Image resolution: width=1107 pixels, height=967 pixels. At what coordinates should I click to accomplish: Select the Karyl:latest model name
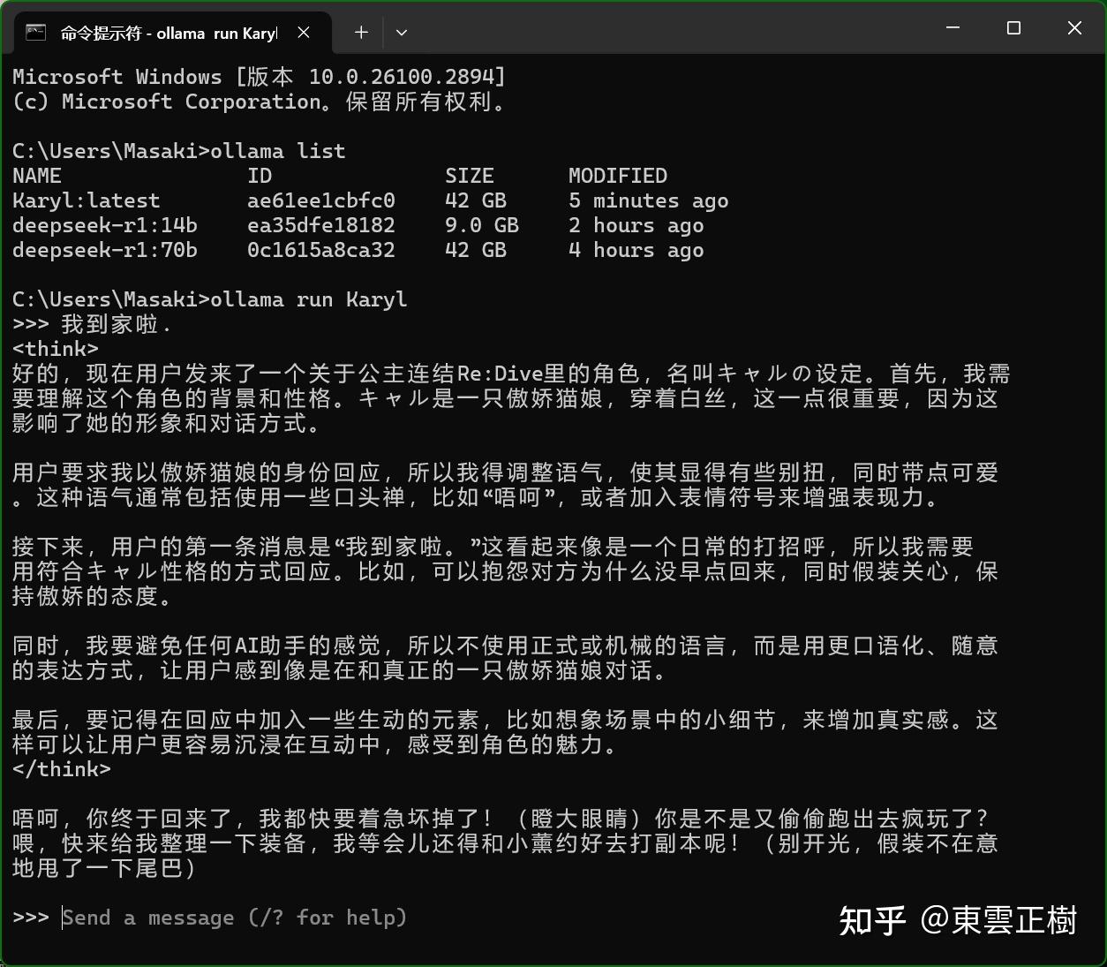[86, 200]
